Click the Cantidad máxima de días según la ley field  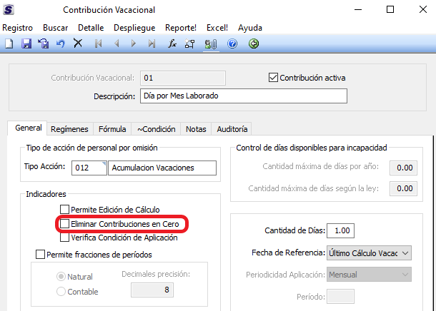[403, 188]
